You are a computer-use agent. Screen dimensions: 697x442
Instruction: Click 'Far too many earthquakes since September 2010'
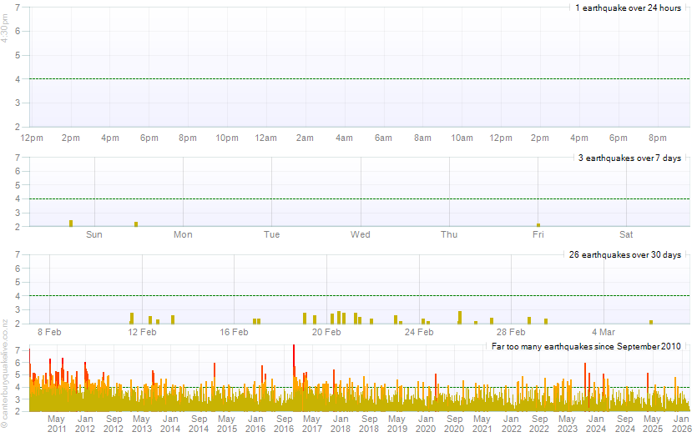[x=586, y=346]
